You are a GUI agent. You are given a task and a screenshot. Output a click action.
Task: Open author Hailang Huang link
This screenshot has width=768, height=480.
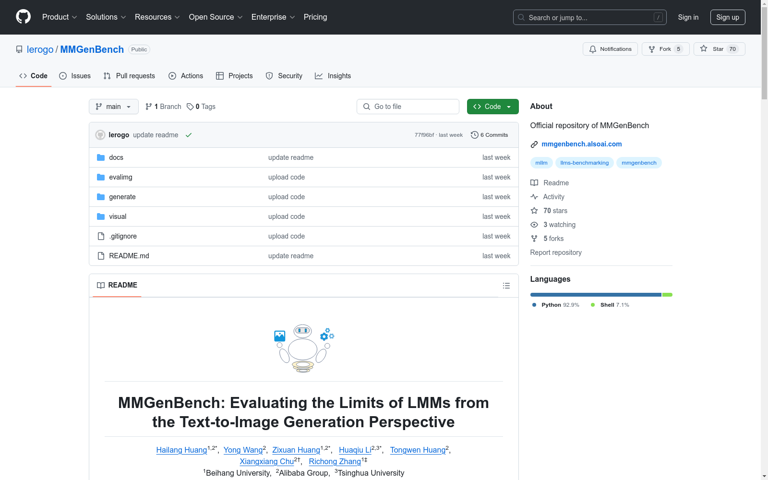[x=181, y=450]
